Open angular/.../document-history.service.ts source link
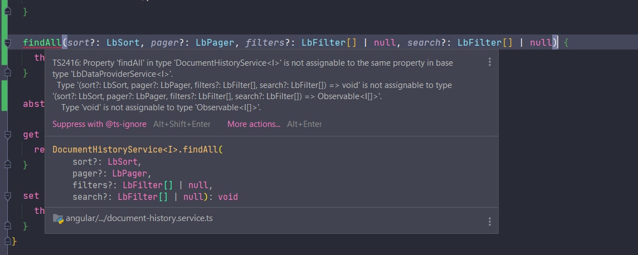638x255 pixels. point(139,218)
